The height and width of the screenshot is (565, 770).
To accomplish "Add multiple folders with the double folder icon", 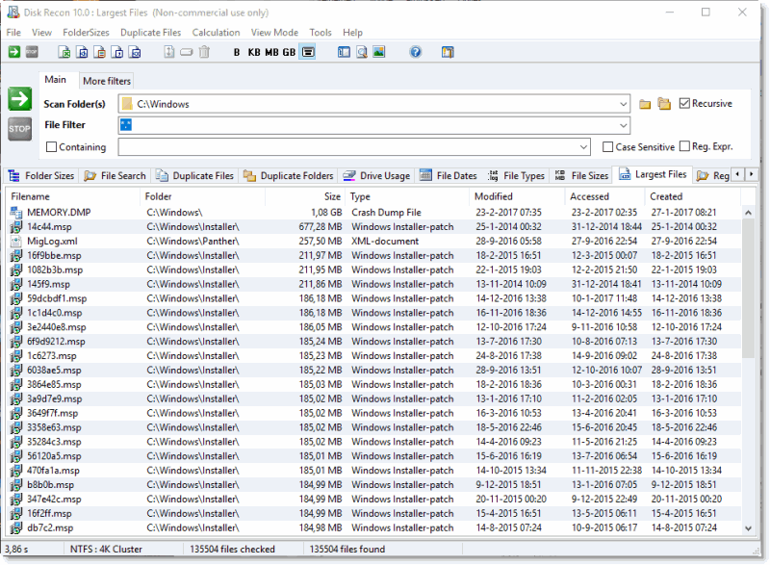I will [664, 104].
